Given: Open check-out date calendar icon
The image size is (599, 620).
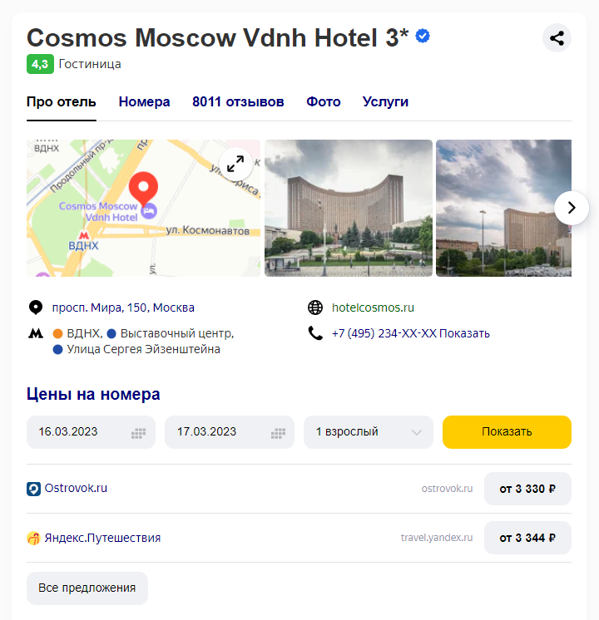Looking at the screenshot, I should (x=278, y=433).
